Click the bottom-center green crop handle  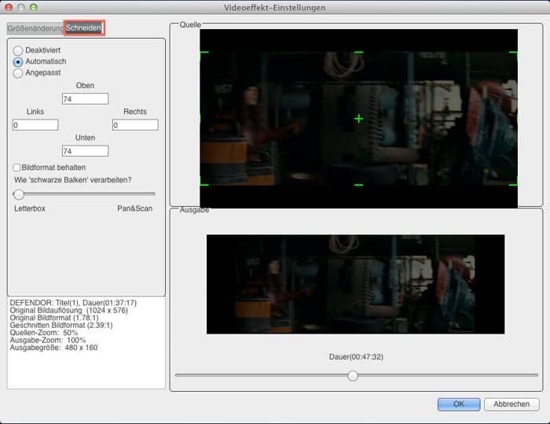(x=358, y=185)
